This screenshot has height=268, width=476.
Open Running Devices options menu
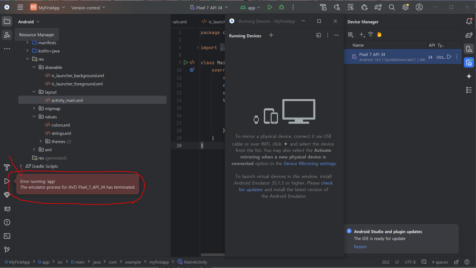click(328, 35)
